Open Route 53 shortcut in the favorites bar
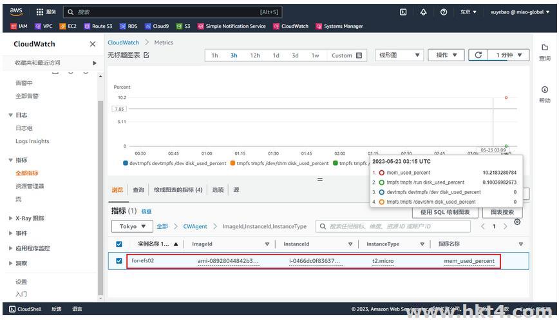559x321 pixels. click(x=98, y=26)
